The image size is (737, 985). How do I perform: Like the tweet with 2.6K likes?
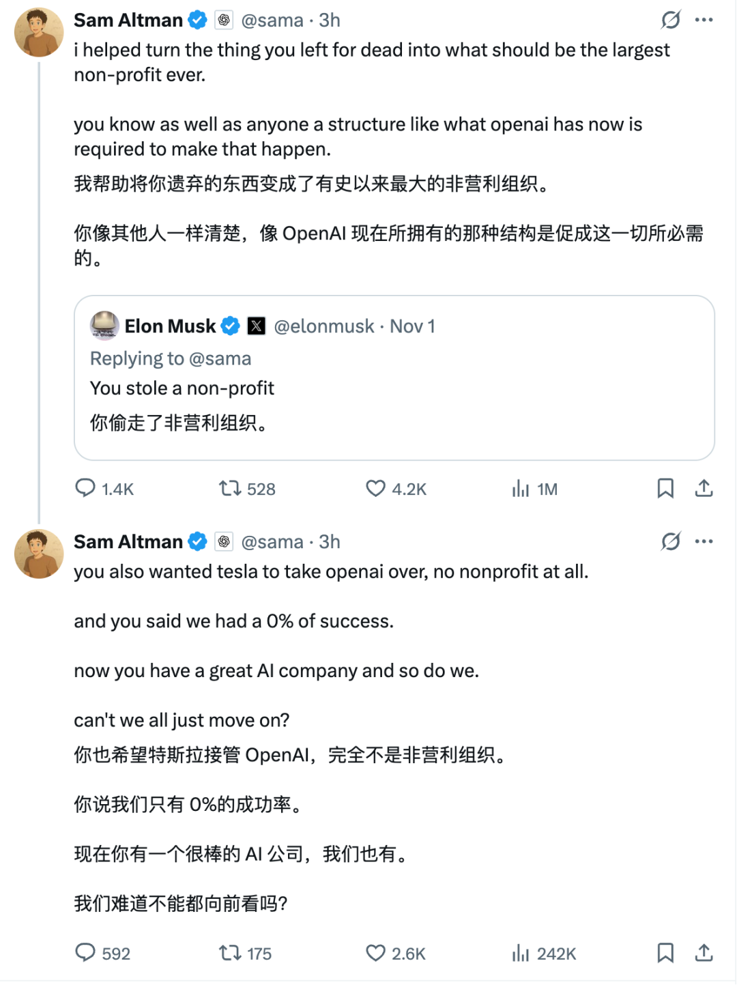(x=375, y=952)
